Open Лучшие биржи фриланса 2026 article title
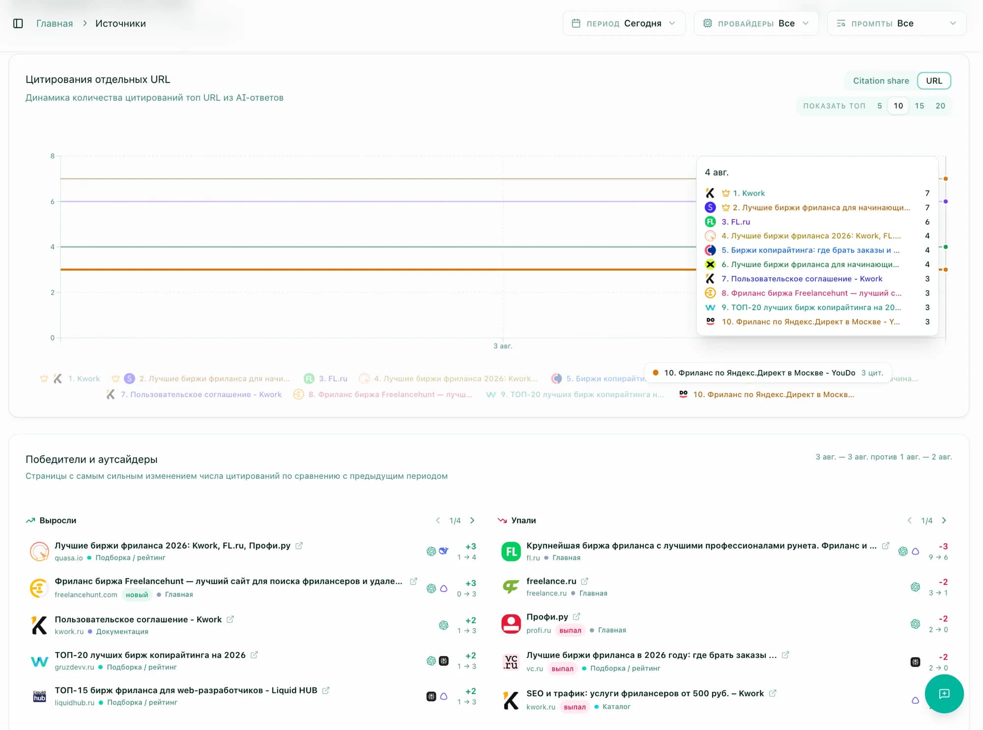Viewport: 983px width, 730px height. 173,546
